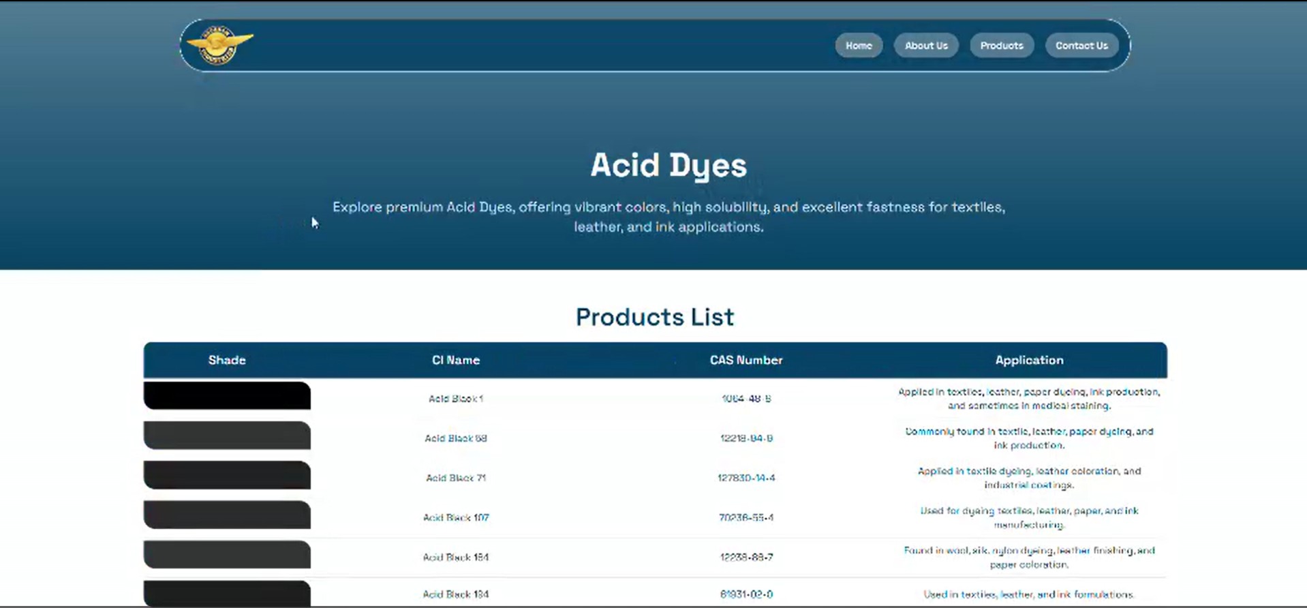Screen dimensions: 1307x608
Task: Click the Acid Black 107 name cell
Action: pos(455,517)
